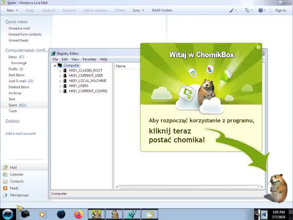293x220 pixels.
Task: Open the Sync dropdown arrow
Action: click(143, 10)
